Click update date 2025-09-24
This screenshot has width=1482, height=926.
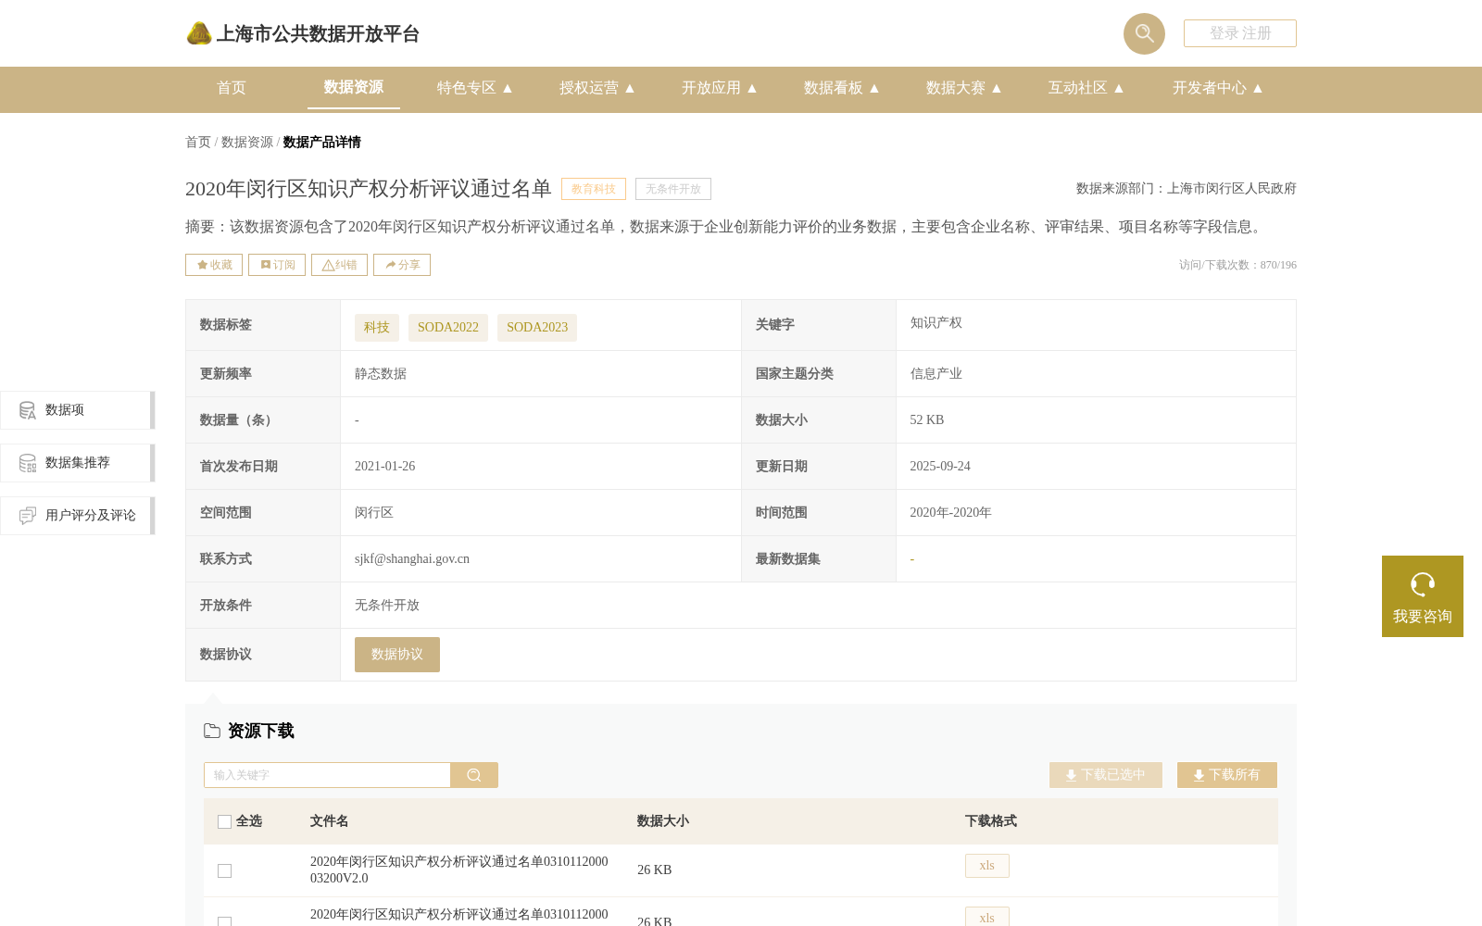[940, 467]
